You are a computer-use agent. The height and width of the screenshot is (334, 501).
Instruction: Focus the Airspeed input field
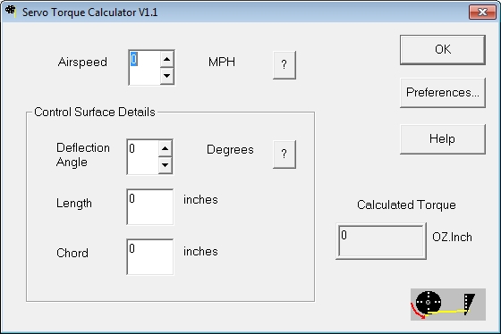pos(144,68)
